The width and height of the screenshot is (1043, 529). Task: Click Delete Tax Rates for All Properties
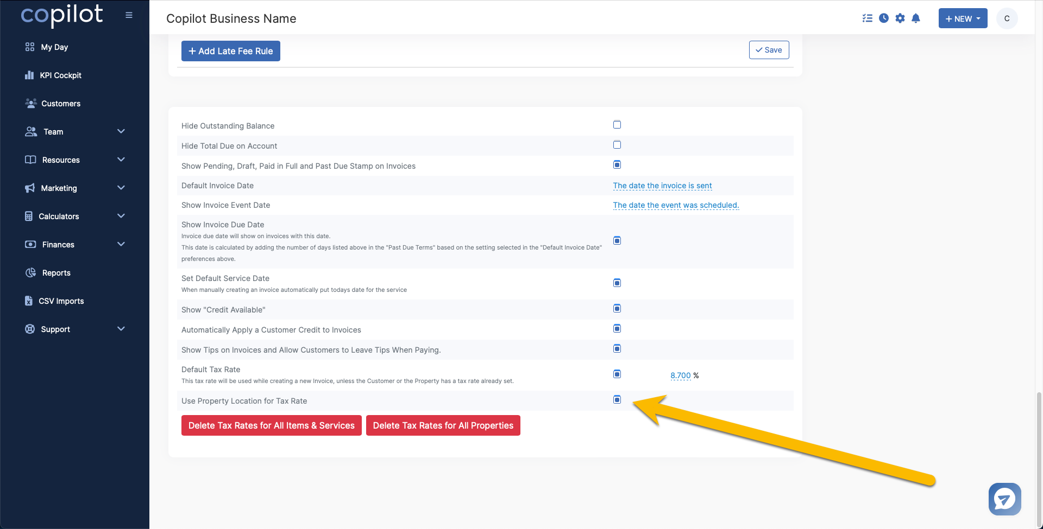point(443,425)
